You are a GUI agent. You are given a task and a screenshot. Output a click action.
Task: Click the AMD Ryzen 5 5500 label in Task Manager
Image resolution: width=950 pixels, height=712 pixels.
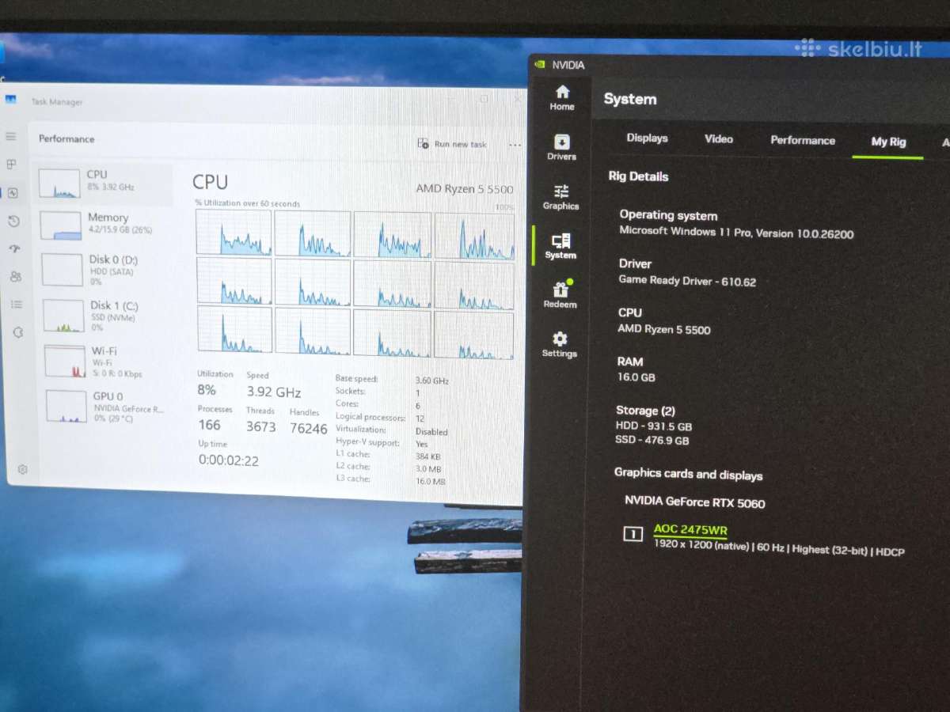(x=465, y=189)
